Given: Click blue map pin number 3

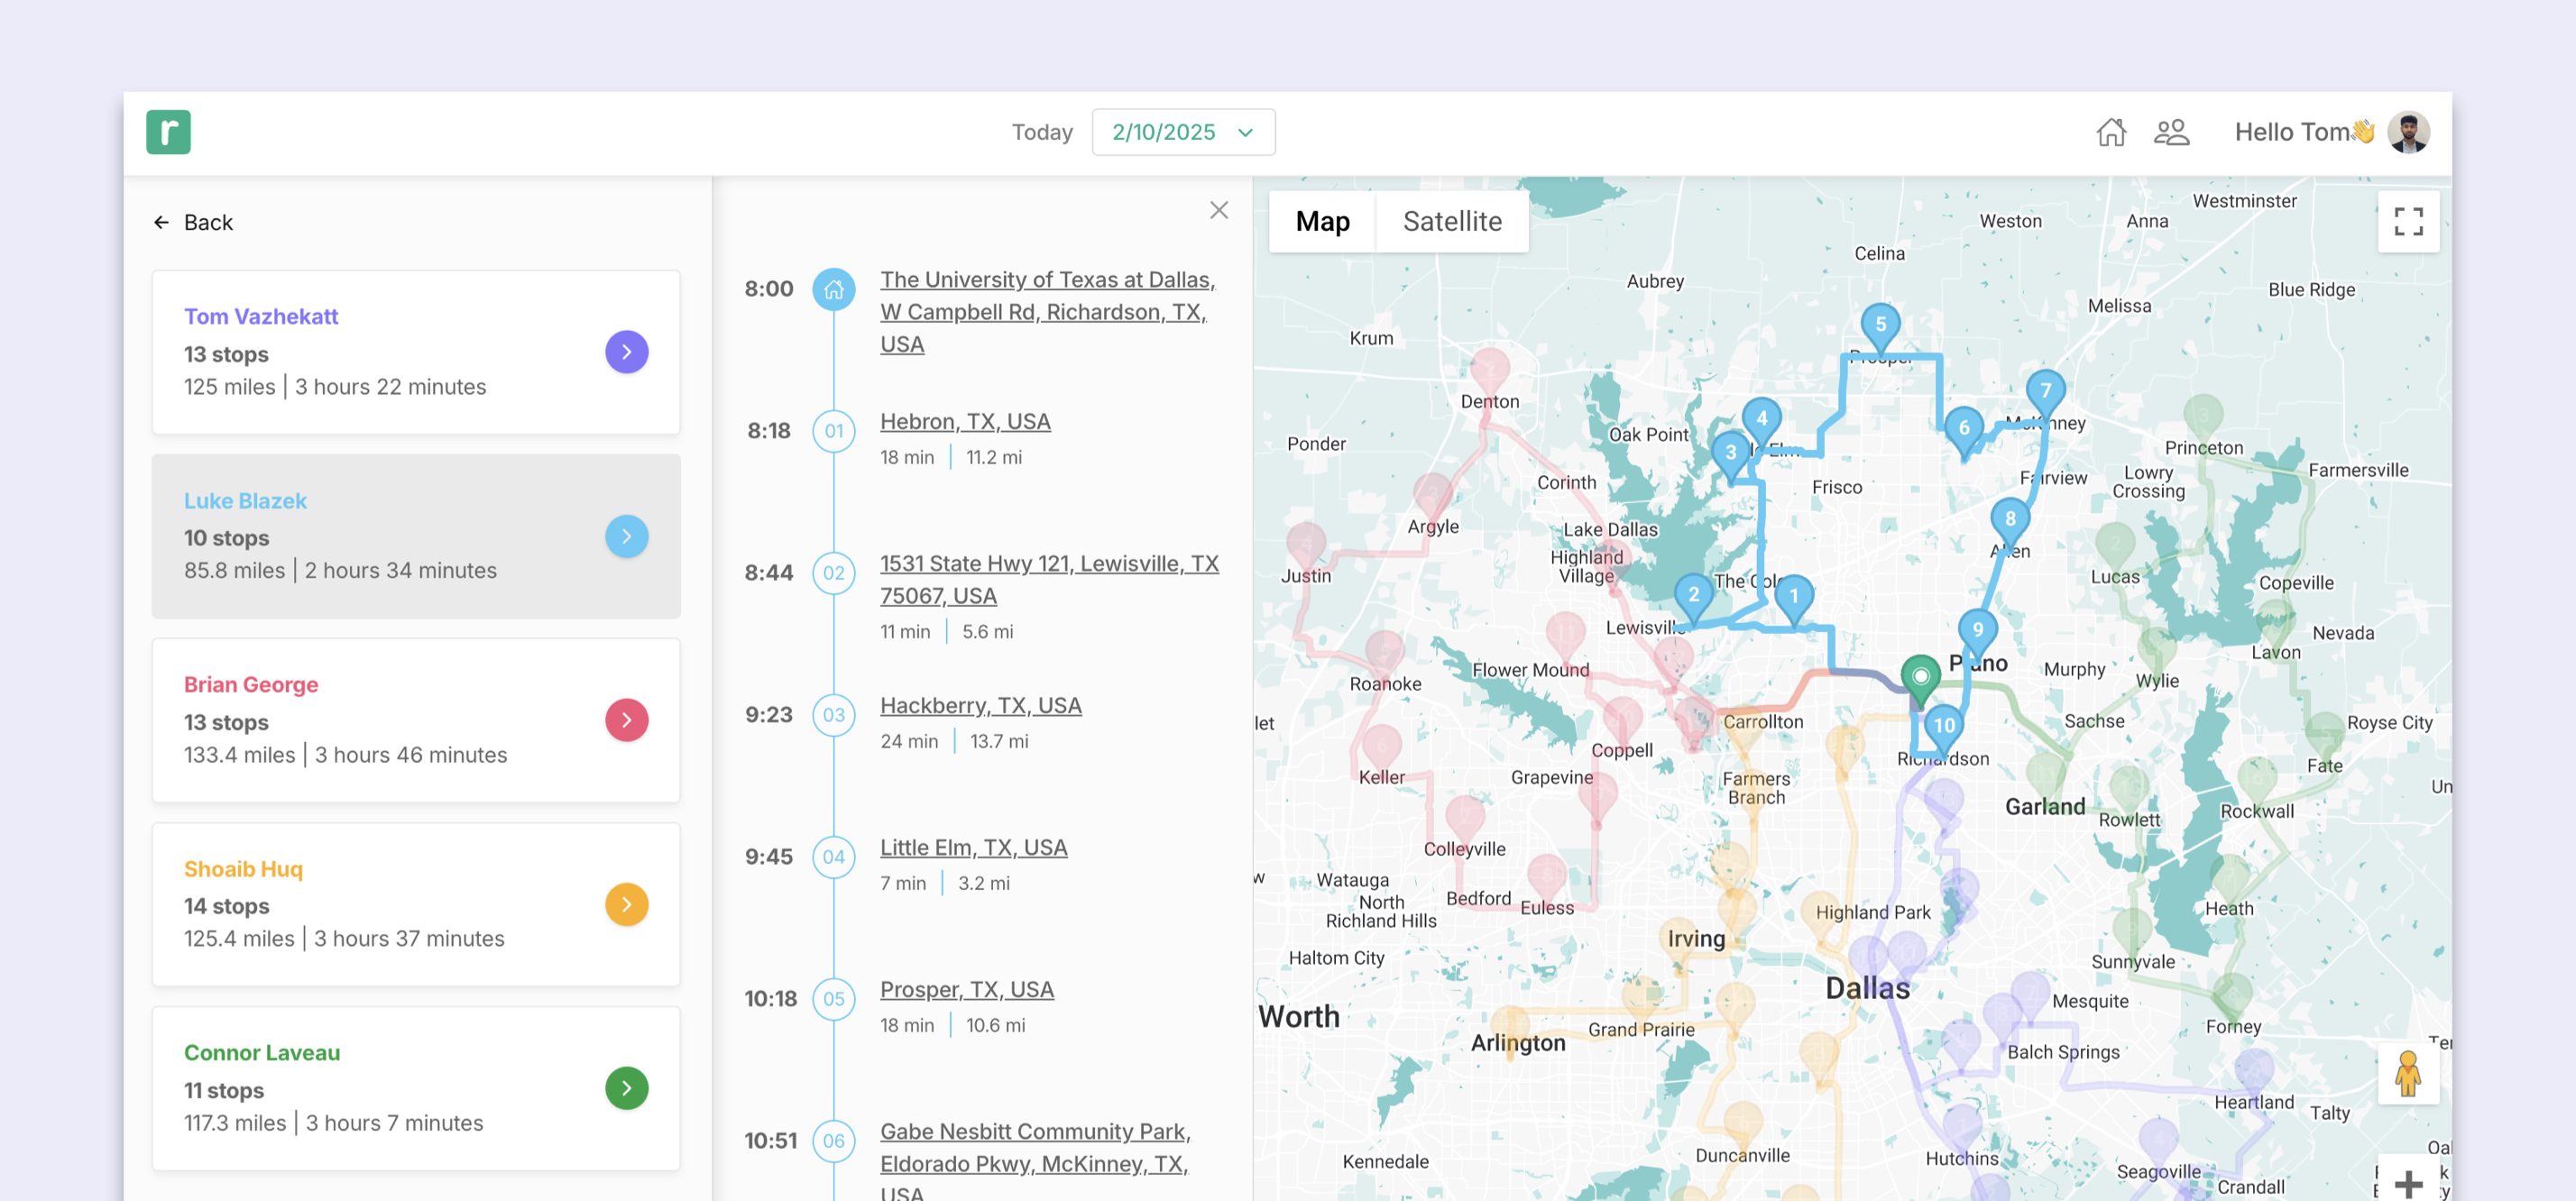Looking at the screenshot, I should (1730, 455).
